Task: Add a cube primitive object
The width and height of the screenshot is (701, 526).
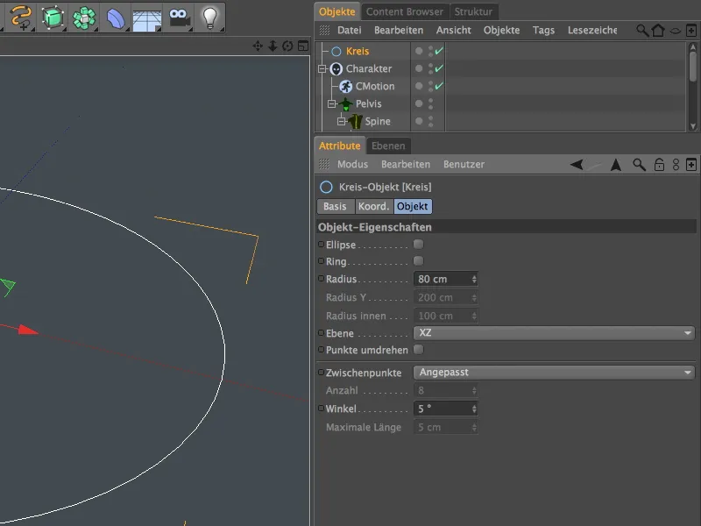Action: 53,18
